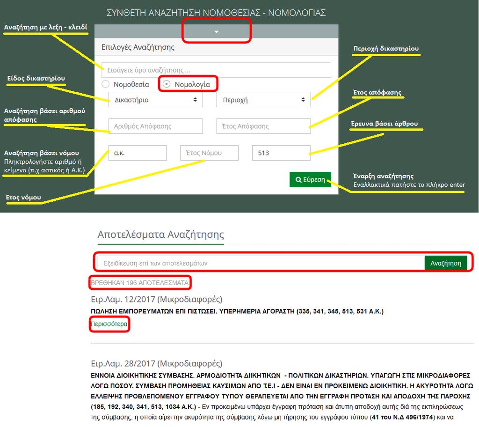Open Περισσότερα link under Ειρ.Λαμ. 12/2017

109,324
